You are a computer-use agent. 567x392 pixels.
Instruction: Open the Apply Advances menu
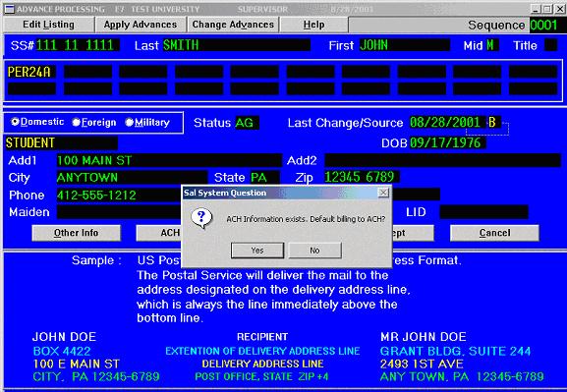click(x=141, y=25)
